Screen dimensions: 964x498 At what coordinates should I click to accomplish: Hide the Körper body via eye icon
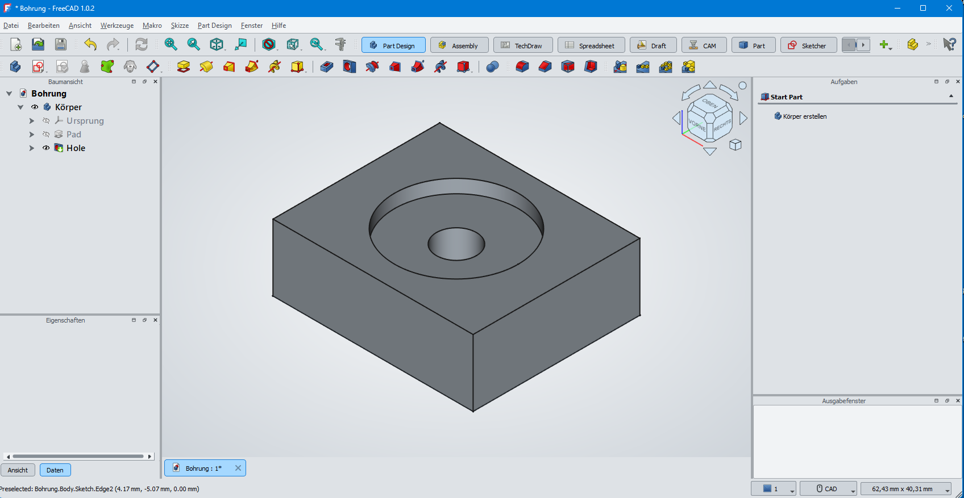click(35, 107)
